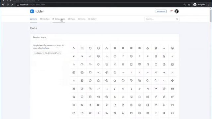Screen dimensions: 212x119
Task: Select the codepen icon
Action: coord(172,81)
